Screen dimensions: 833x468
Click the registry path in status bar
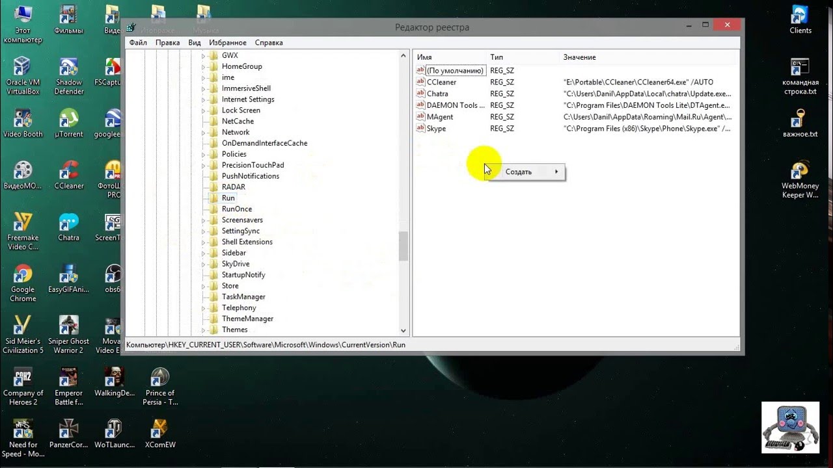click(x=266, y=344)
